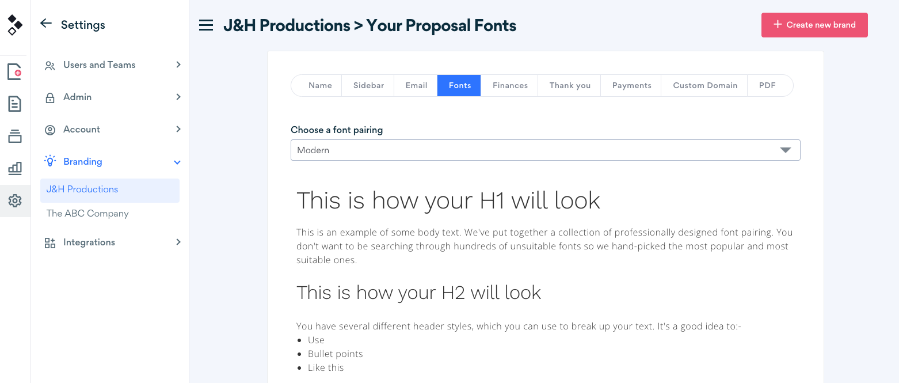Viewport: 899px width, 383px height.
Task: View reports via the bar chart icon
Action: pos(15,168)
